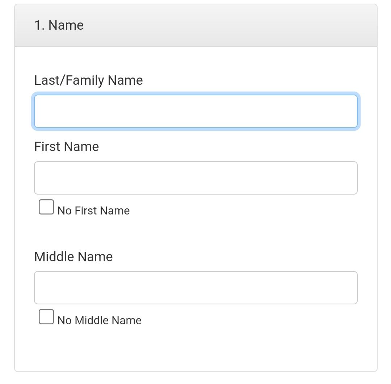Toggle the square box beside No Middle Name
Image resolution: width=391 pixels, height=384 pixels.
(x=46, y=317)
